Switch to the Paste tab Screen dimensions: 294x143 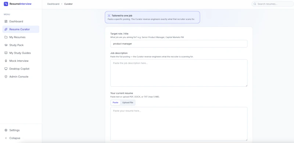click(x=115, y=102)
